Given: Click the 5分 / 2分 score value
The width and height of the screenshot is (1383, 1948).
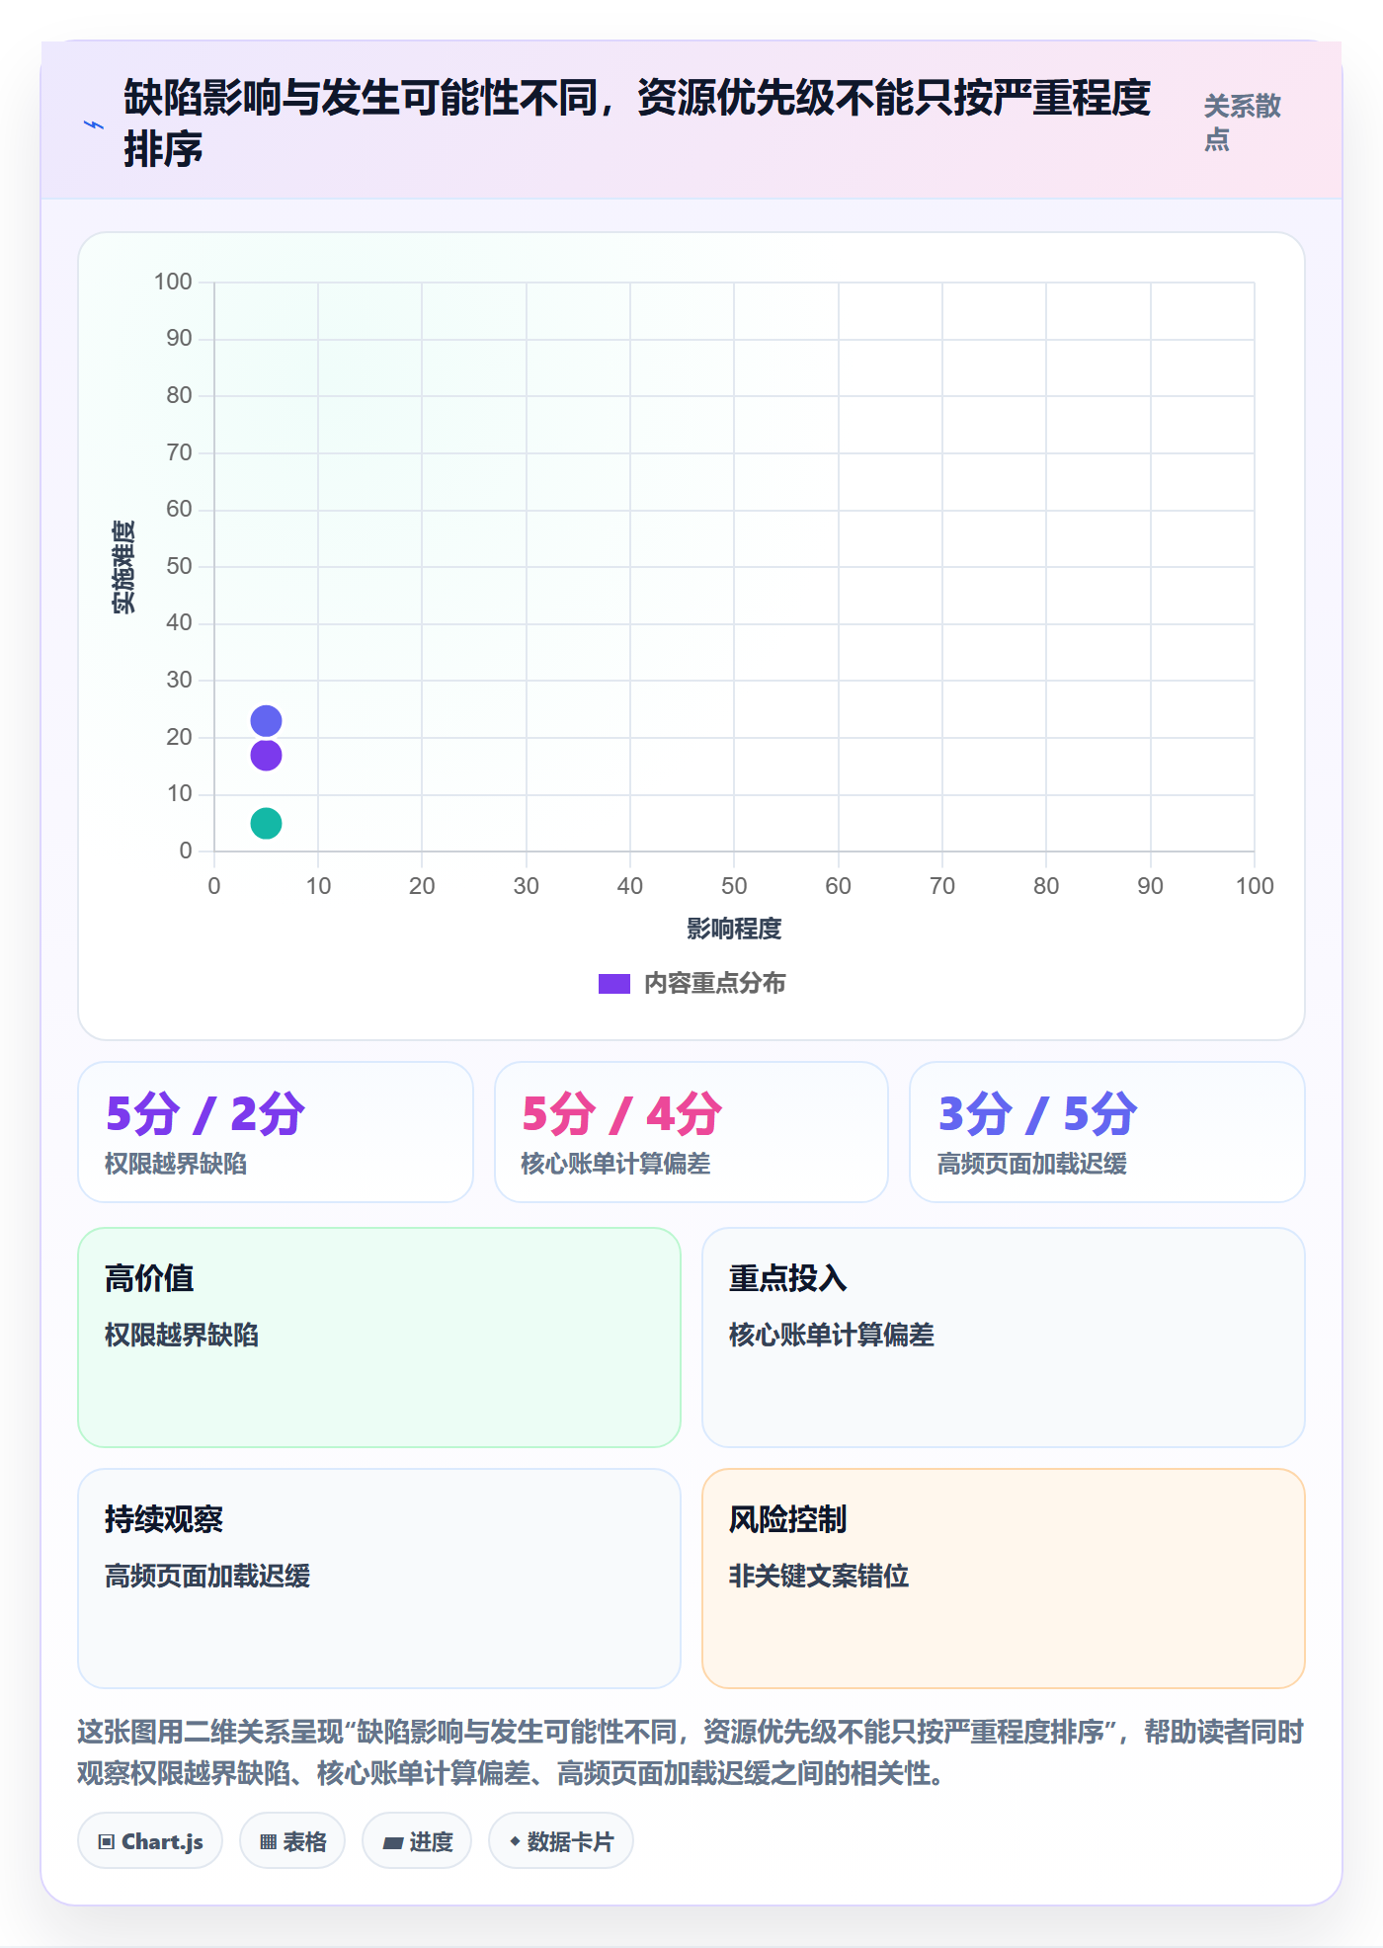Looking at the screenshot, I should 205,1114.
